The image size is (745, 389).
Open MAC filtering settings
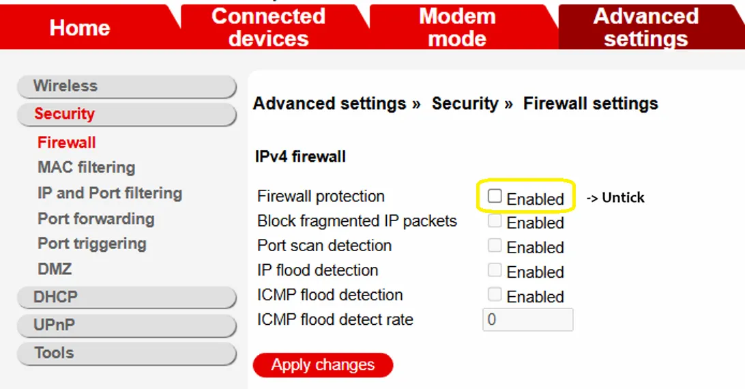click(87, 167)
